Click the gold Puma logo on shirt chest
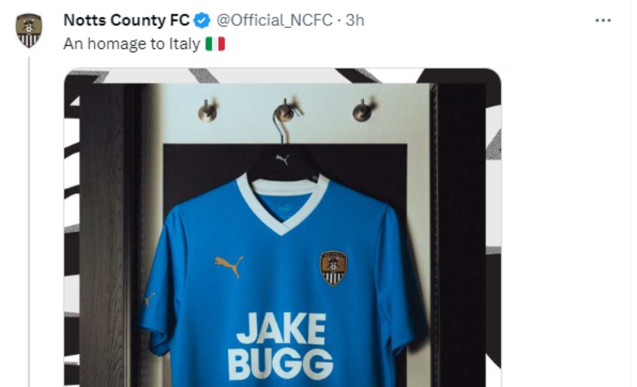 point(229,264)
